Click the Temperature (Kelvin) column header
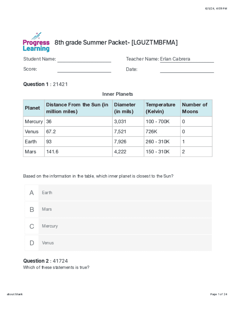This screenshot has width=234, height=312. [x=160, y=108]
